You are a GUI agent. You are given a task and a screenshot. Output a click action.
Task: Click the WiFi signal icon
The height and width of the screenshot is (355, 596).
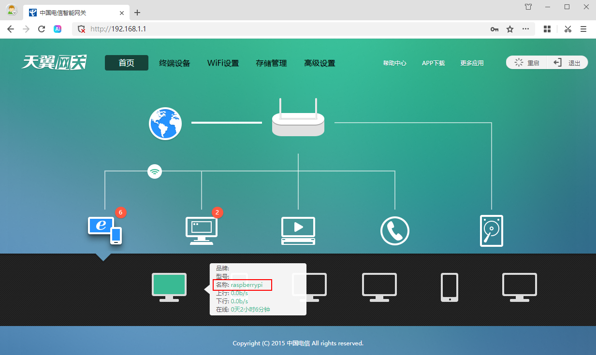pos(154,171)
